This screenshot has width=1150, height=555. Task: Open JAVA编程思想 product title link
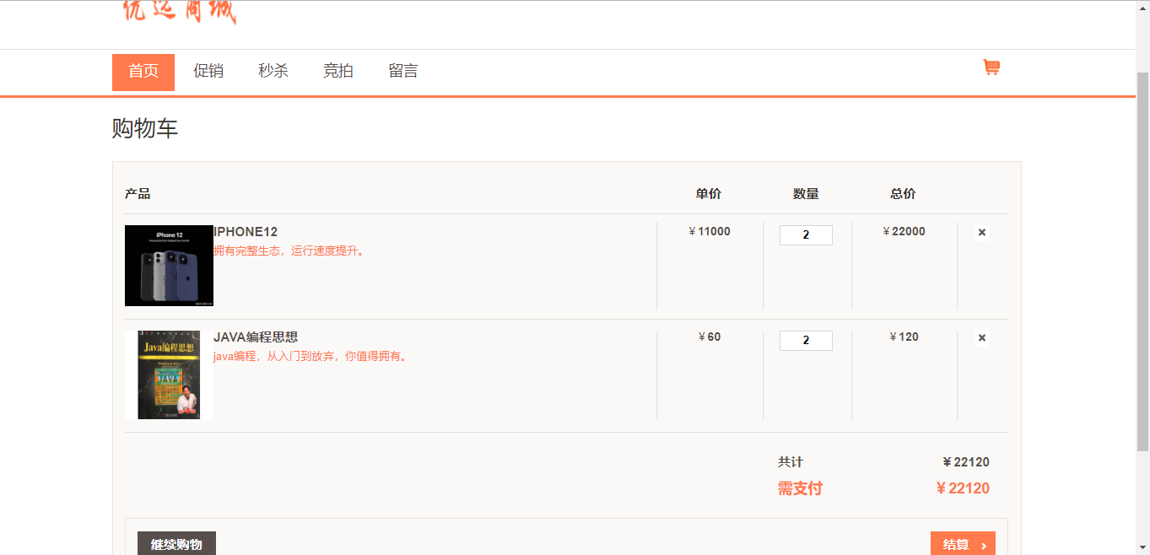point(256,337)
